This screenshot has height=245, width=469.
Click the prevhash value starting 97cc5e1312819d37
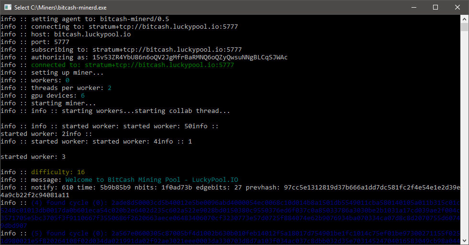click(x=372, y=187)
